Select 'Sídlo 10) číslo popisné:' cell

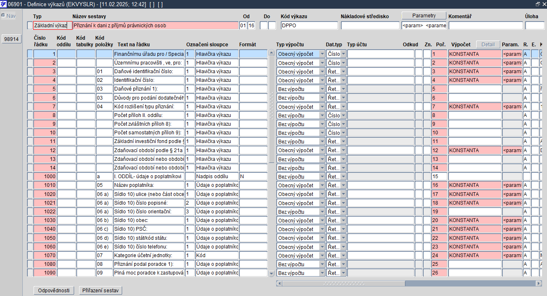pos(149,203)
